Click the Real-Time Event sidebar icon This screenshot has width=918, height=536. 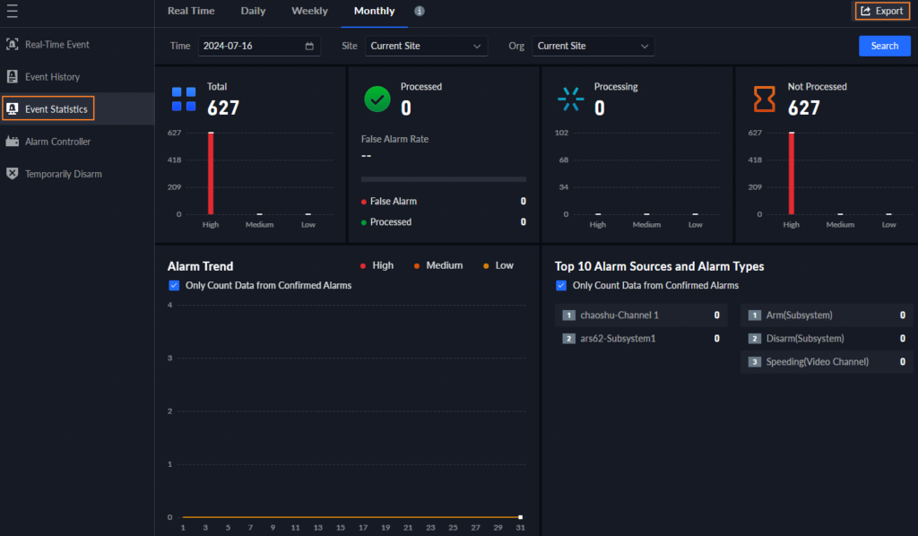point(13,44)
